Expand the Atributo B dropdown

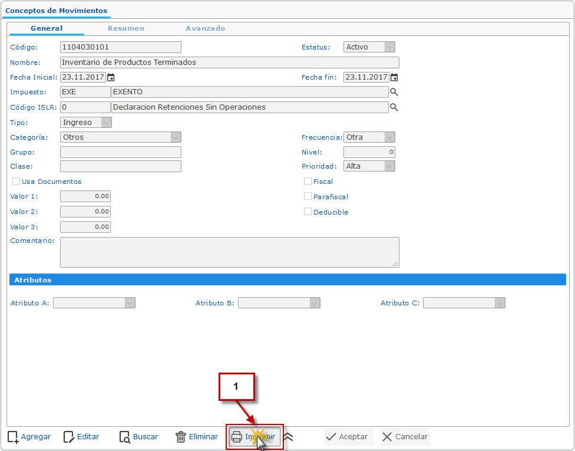[279, 303]
